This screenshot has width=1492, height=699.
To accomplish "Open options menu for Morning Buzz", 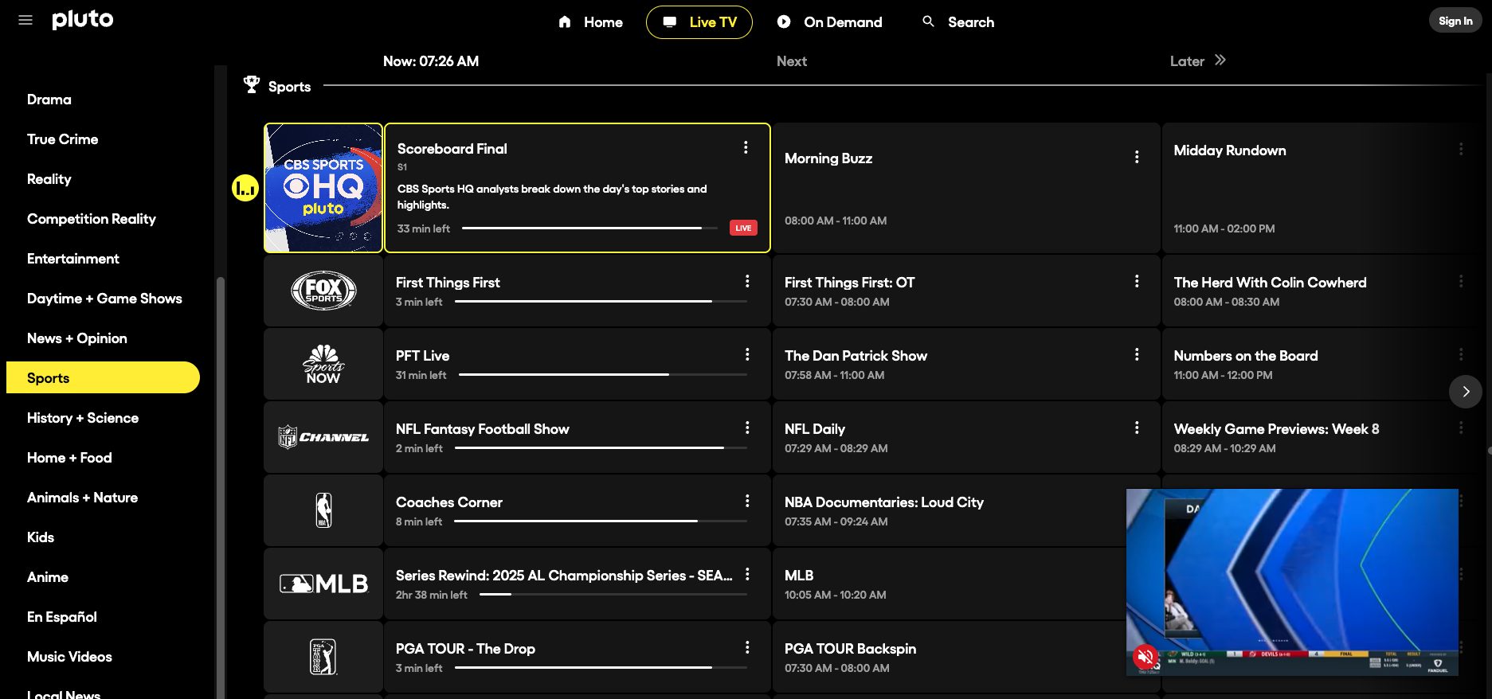I will tap(1137, 157).
